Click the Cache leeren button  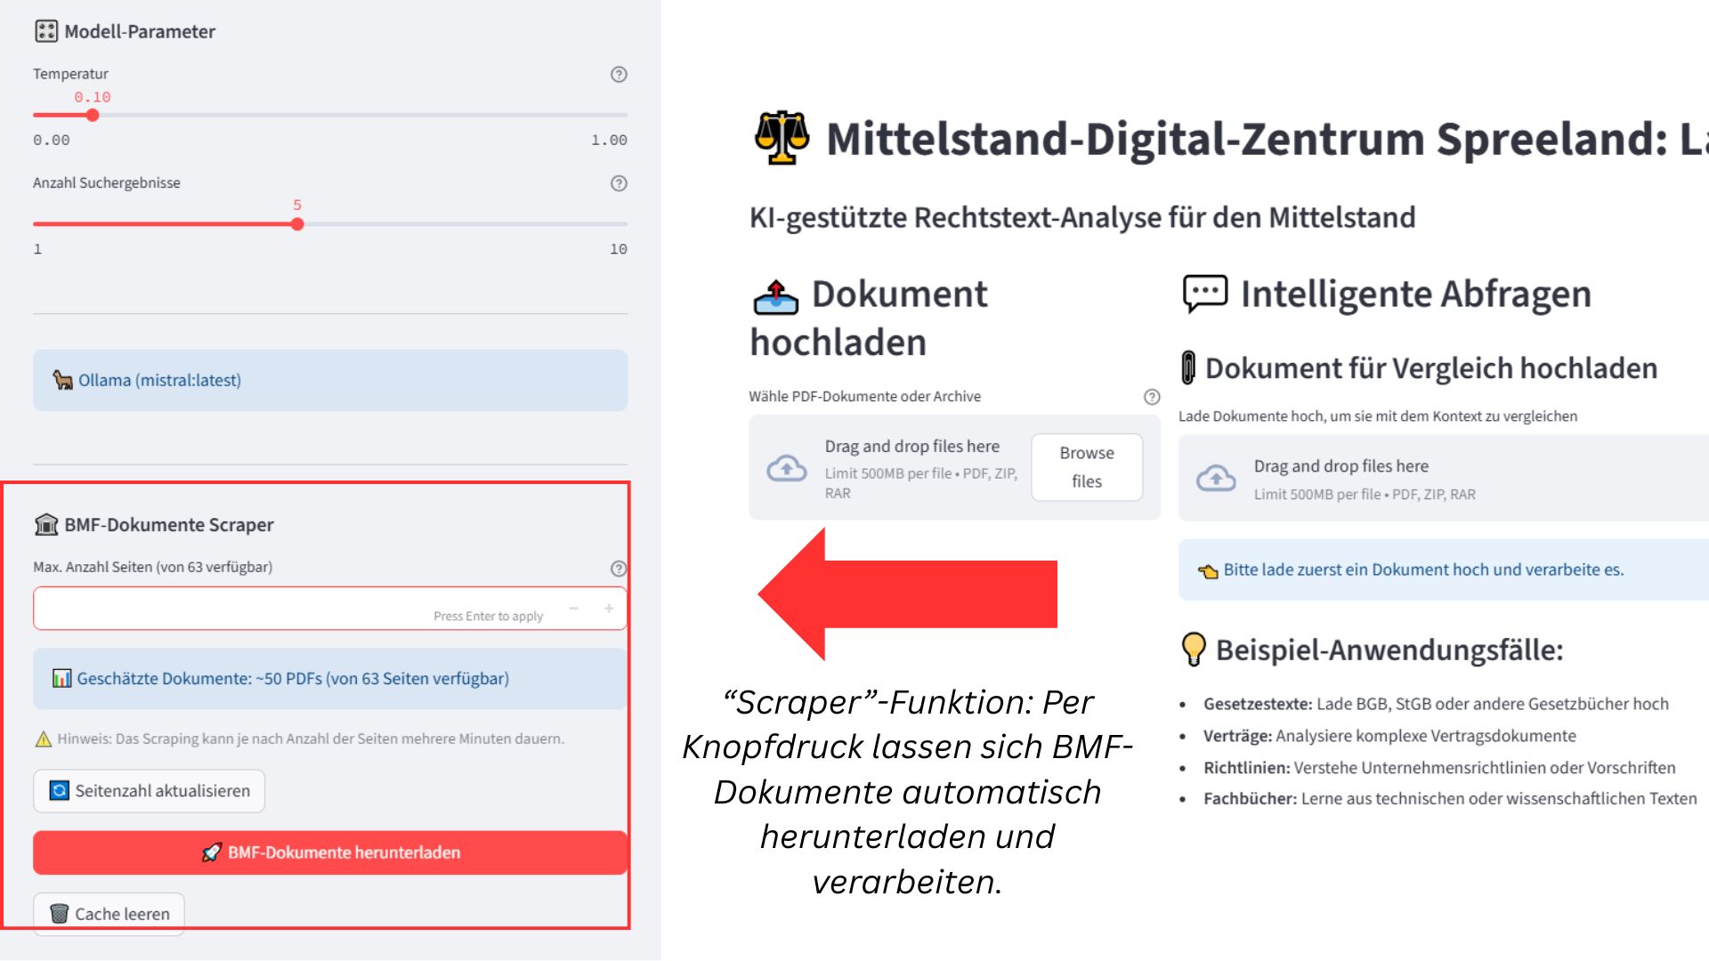109,914
